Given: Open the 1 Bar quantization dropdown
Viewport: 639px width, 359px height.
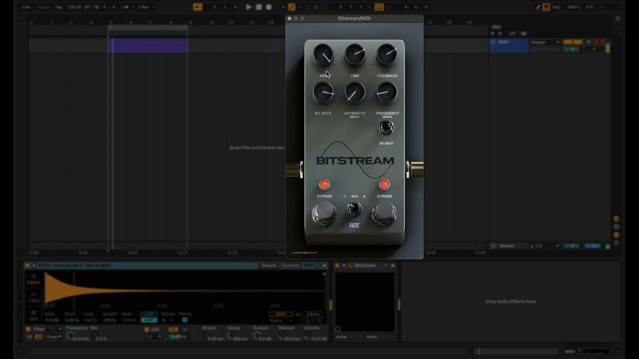Looking at the screenshot, I should pos(146,7).
